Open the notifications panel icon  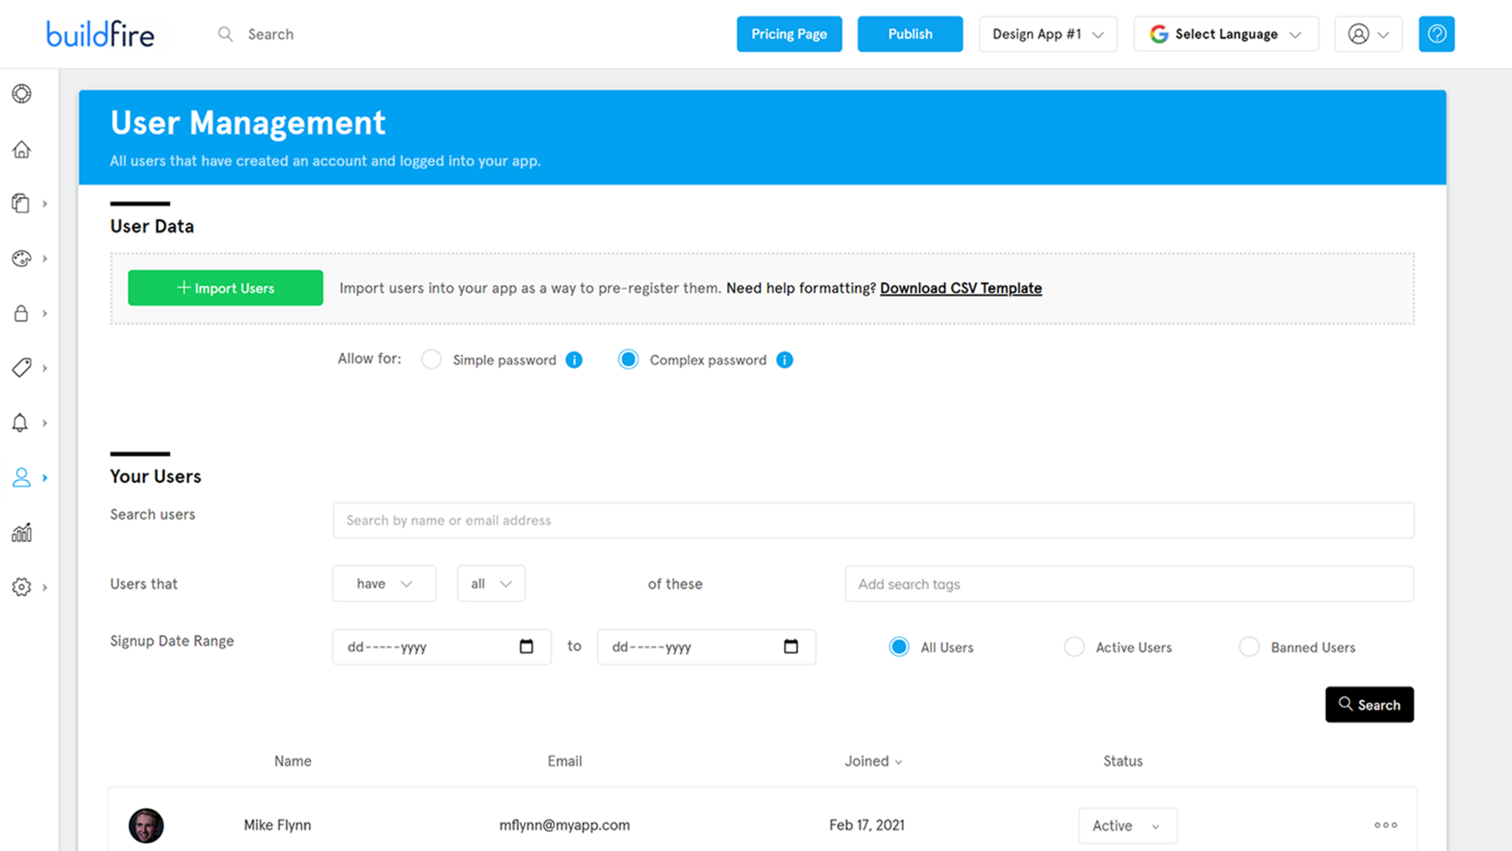(23, 423)
